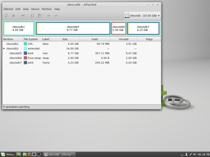Sort by the Unused column header
The height and width of the screenshot is (157, 210).
(123, 39)
